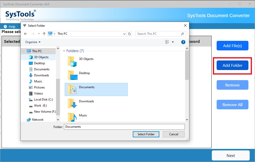Click This PC in address breadcrumb
The width and height of the screenshot is (255, 162).
(x=62, y=34)
